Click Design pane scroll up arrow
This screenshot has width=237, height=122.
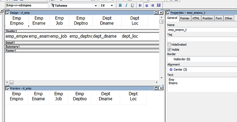(x=162, y=17)
